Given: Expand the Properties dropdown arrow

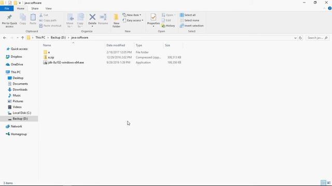Looking at the screenshot, I should click(154, 26).
